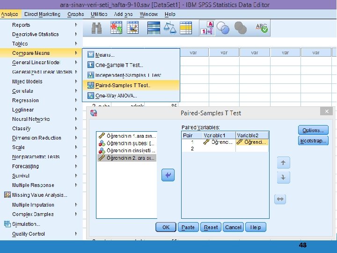Open the Utilities menu
This screenshot has height=253, width=337.
[x=99, y=14]
